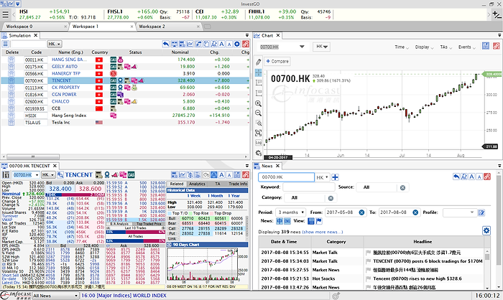Open All News dropdown in status bar
Screen dimensions: 503x300
coord(55,296)
